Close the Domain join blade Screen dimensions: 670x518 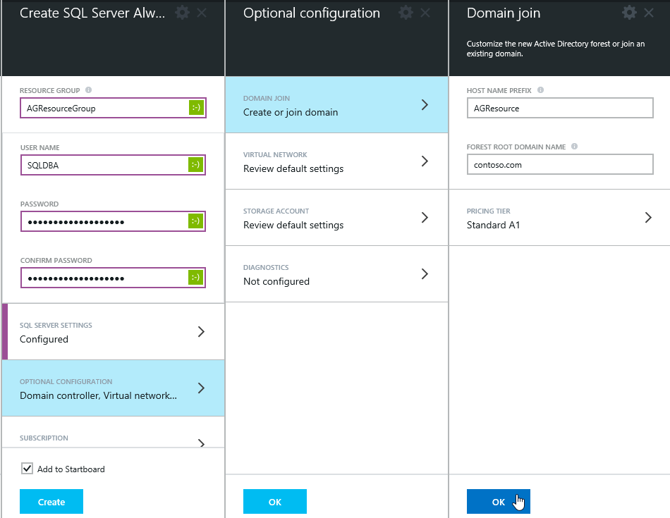point(649,13)
